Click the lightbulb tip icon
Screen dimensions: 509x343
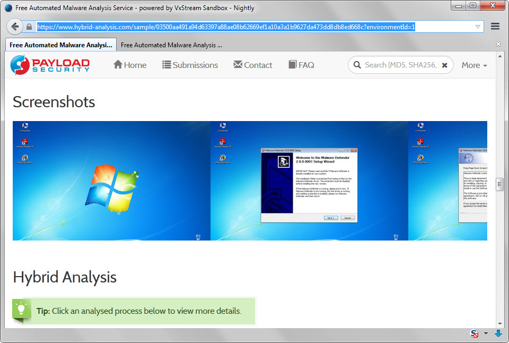click(21, 308)
